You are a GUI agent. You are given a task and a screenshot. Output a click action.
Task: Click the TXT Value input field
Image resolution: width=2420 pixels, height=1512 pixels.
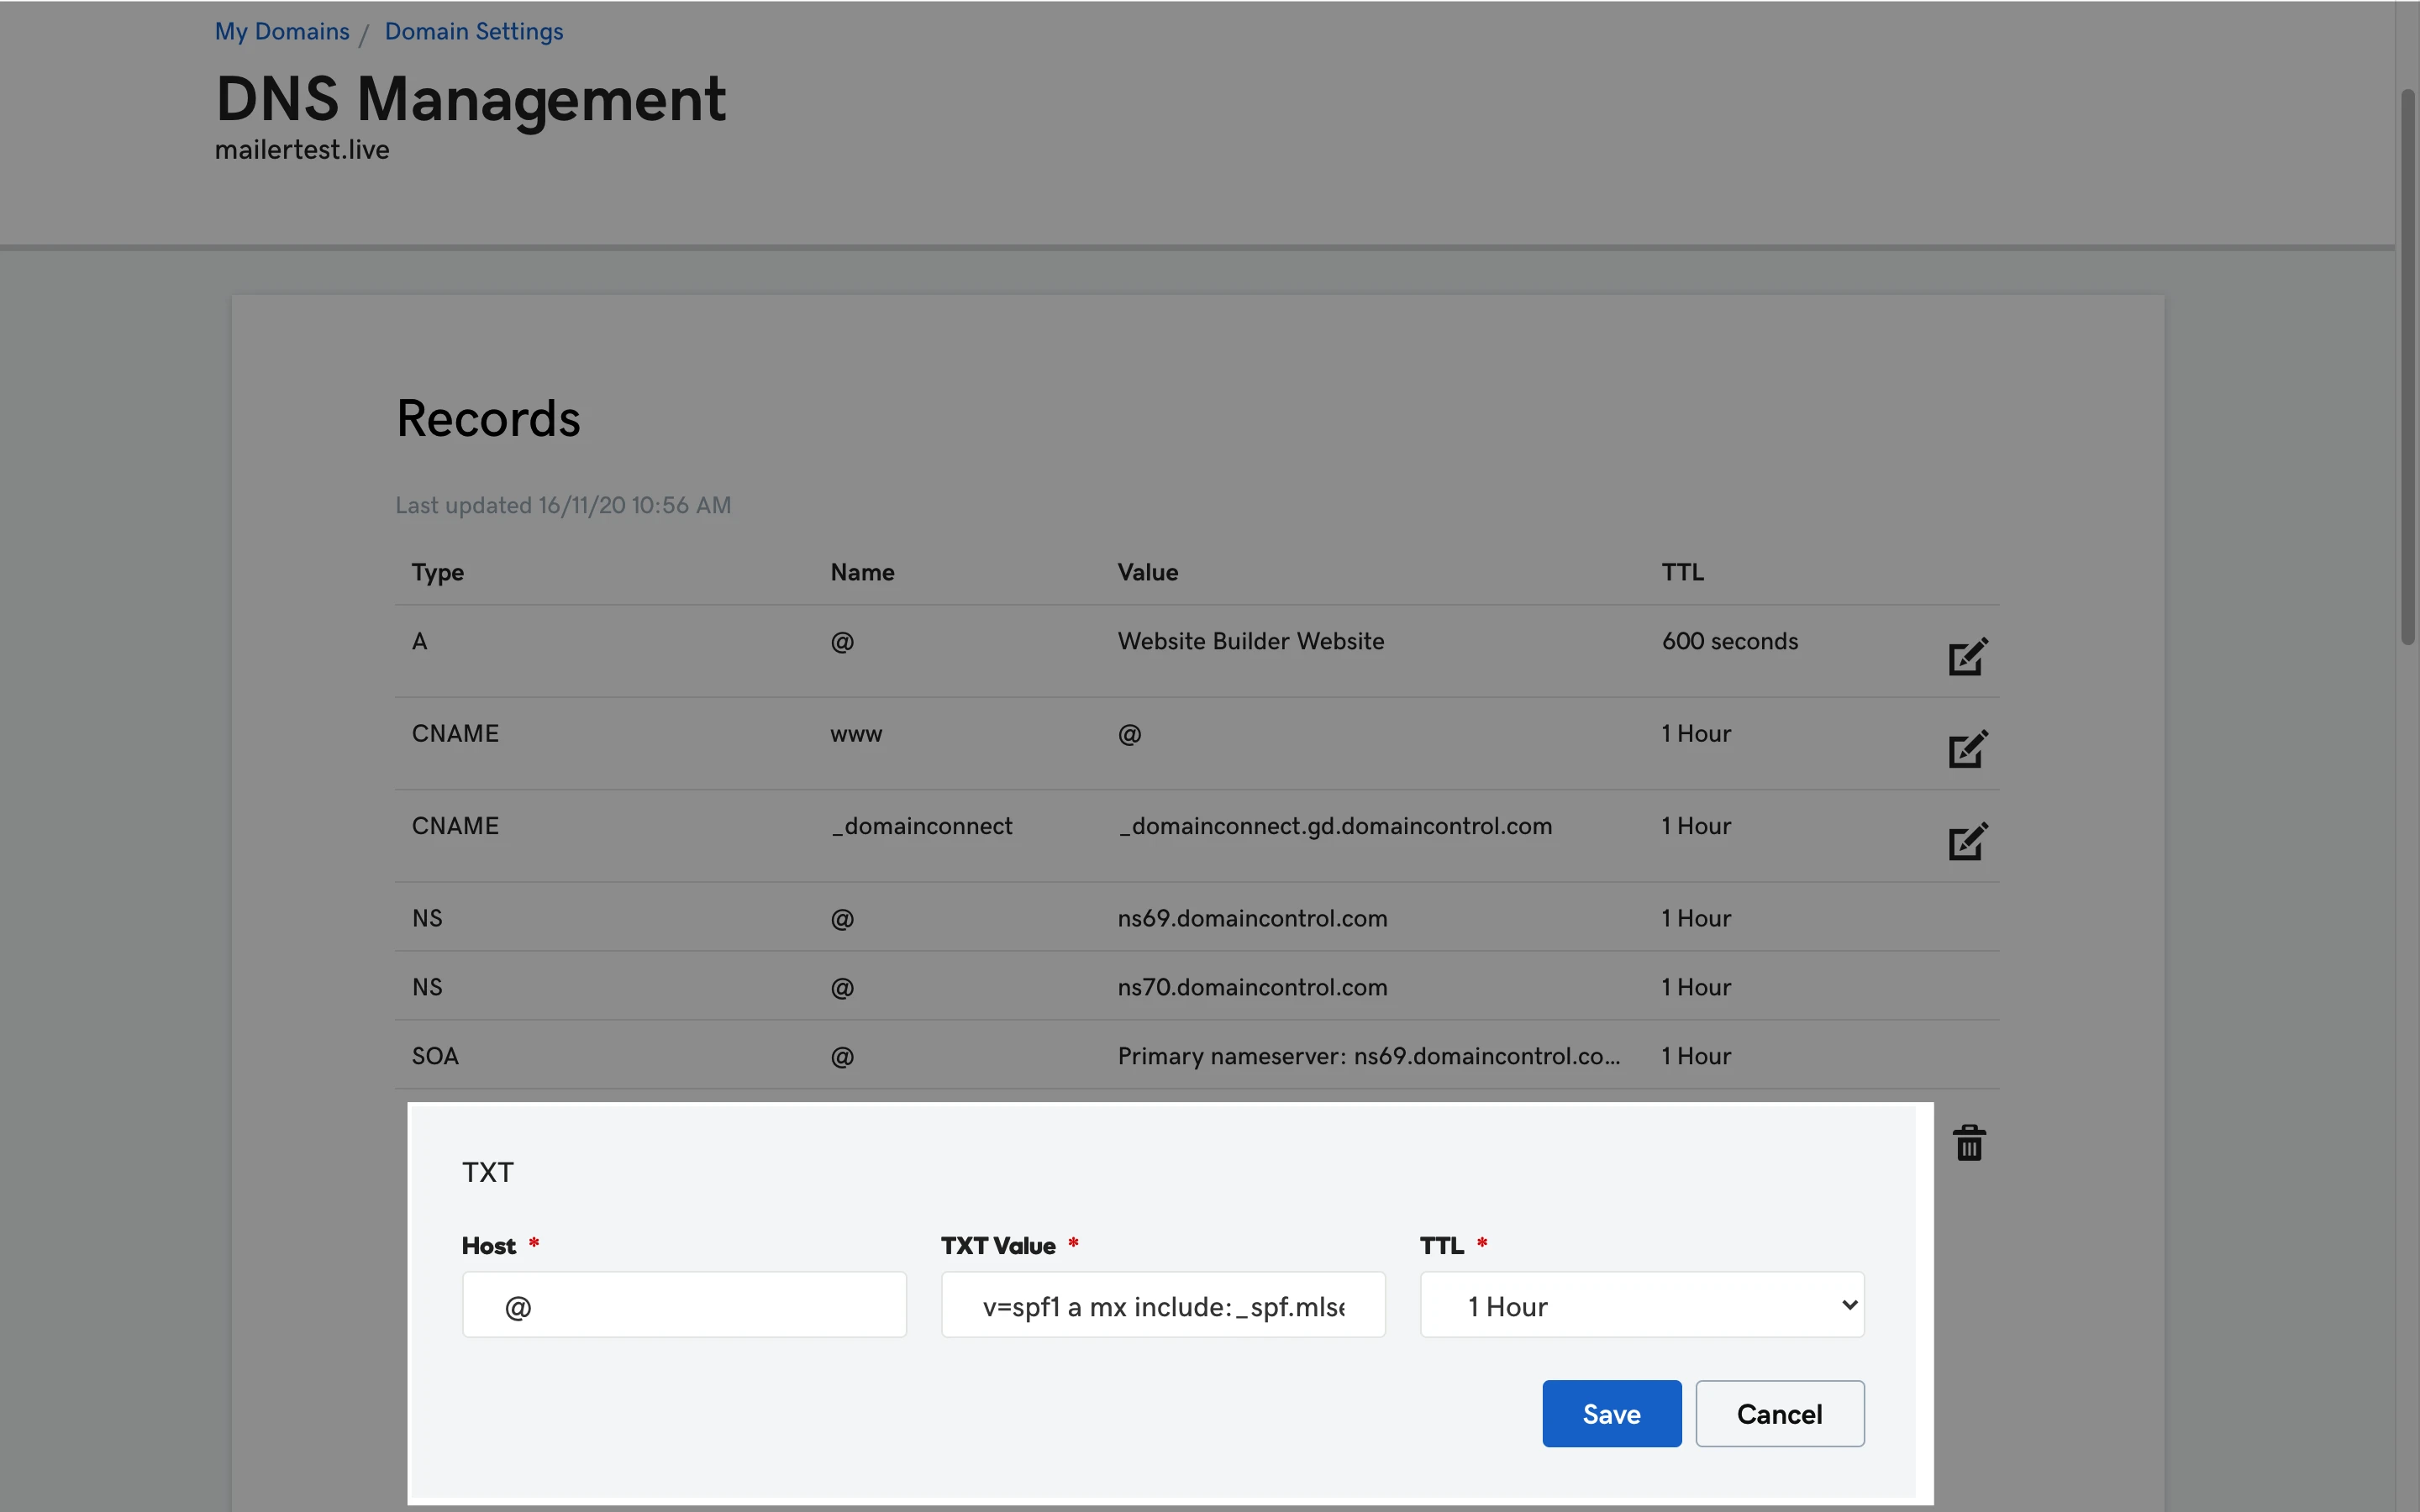(1162, 1305)
